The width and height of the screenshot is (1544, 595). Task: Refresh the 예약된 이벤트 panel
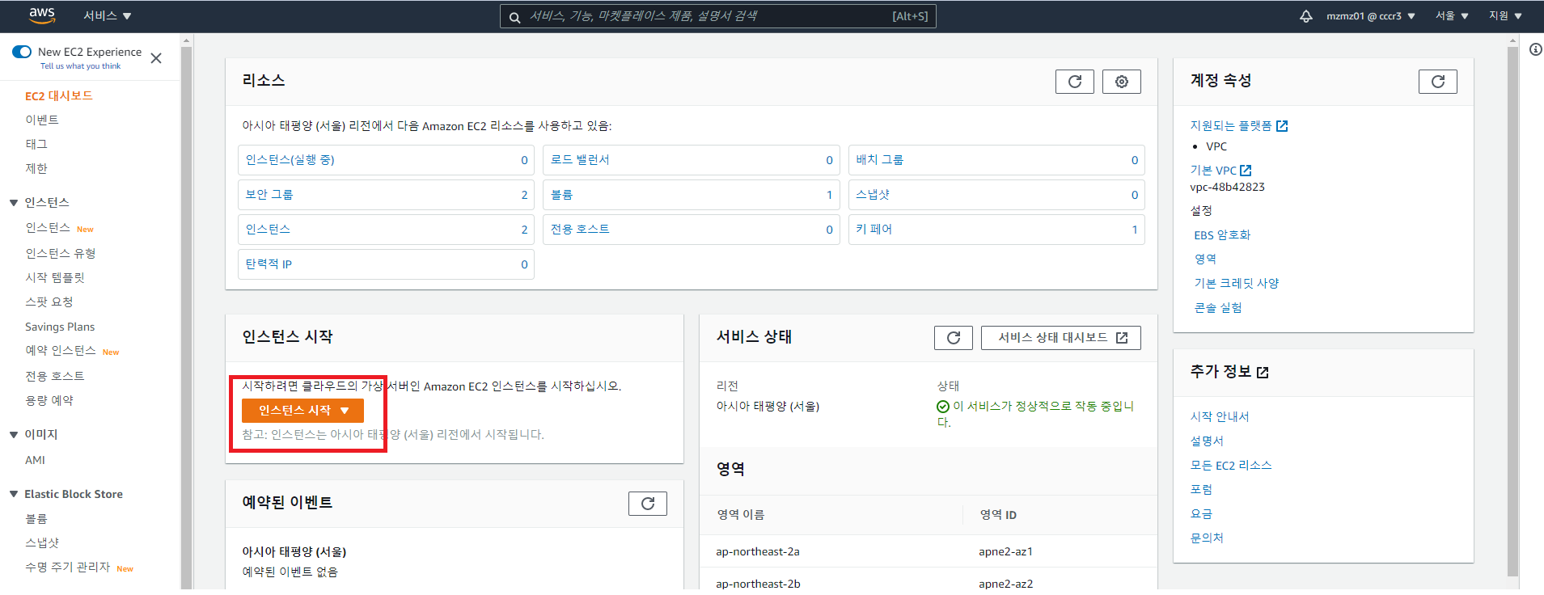[x=647, y=504]
